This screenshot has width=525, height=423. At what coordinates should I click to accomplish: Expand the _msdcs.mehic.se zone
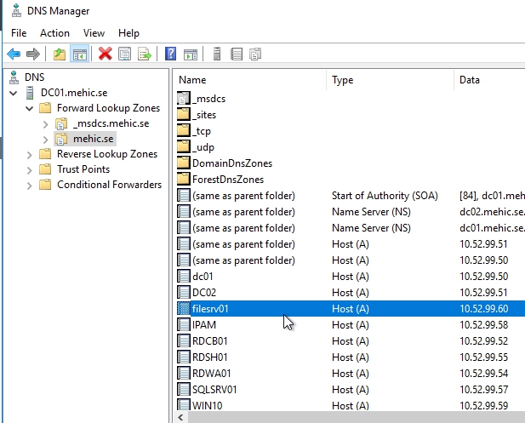pos(45,123)
